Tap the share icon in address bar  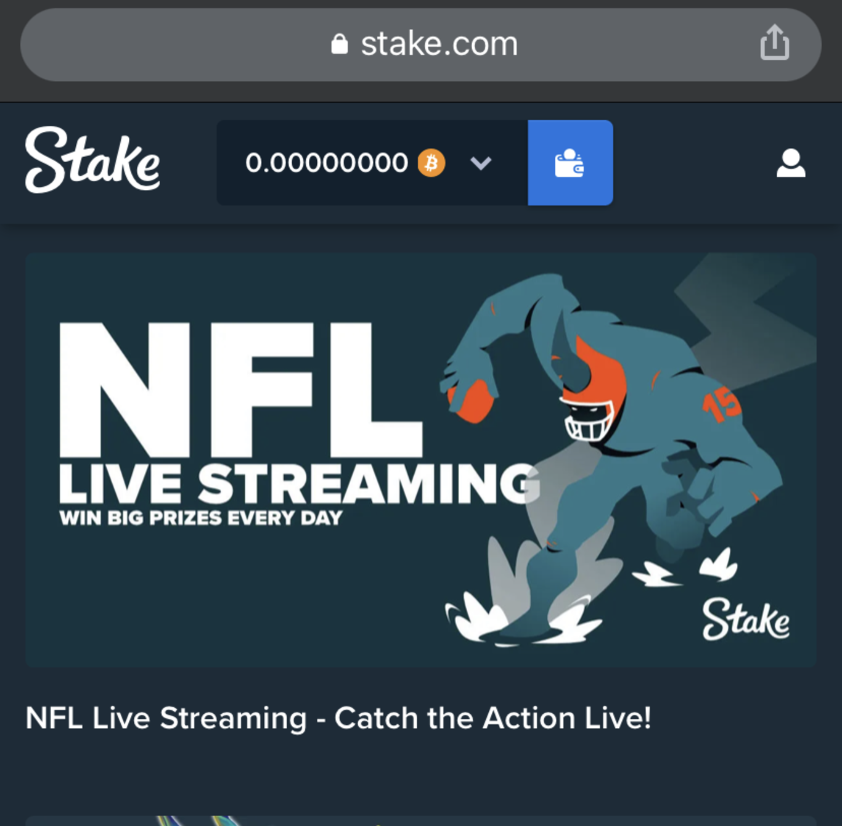click(x=774, y=43)
